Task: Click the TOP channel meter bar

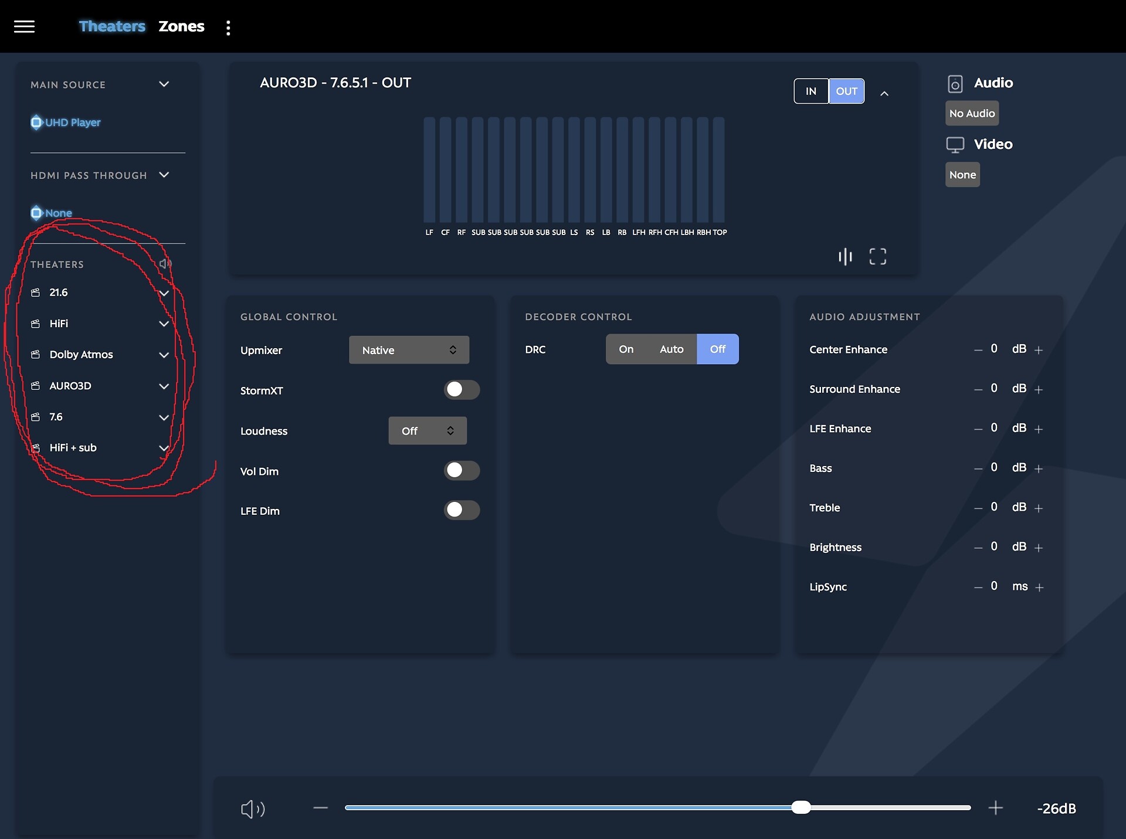Action: click(x=718, y=170)
